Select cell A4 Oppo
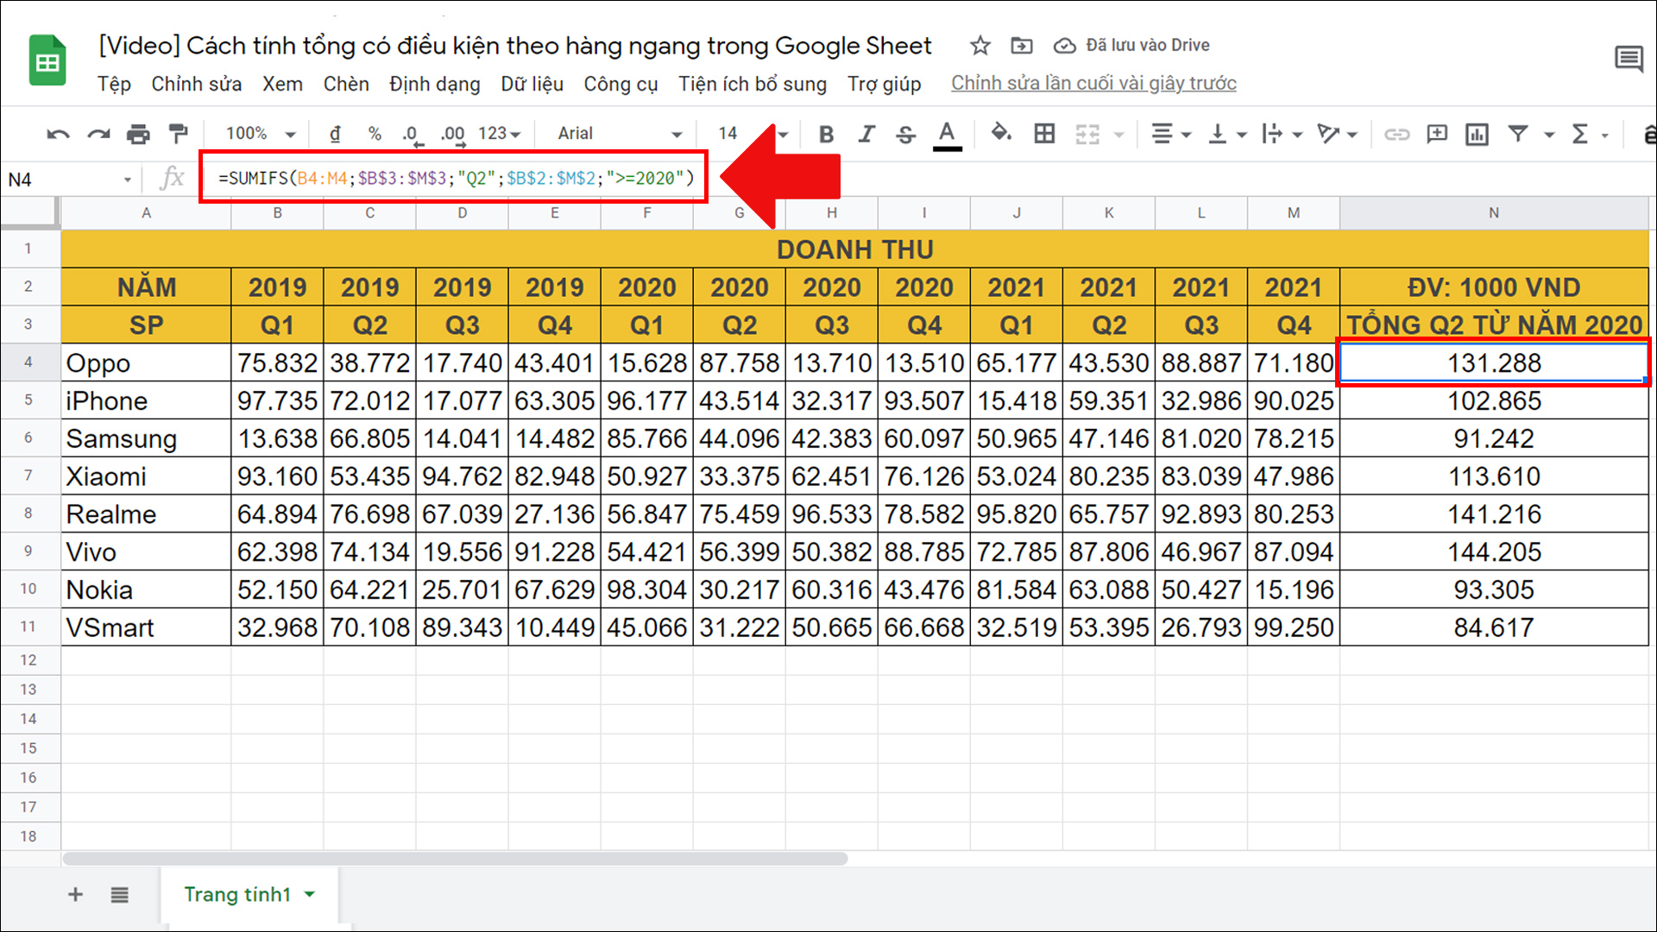This screenshot has width=1657, height=932. pyautogui.click(x=146, y=362)
